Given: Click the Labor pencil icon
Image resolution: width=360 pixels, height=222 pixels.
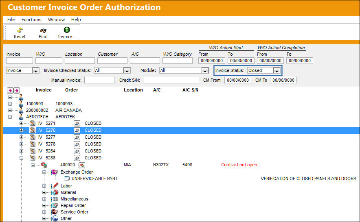Looking at the screenshot, I should click(55, 186).
